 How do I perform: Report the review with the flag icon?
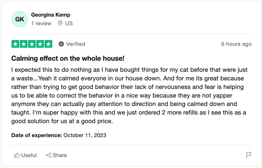249,155
